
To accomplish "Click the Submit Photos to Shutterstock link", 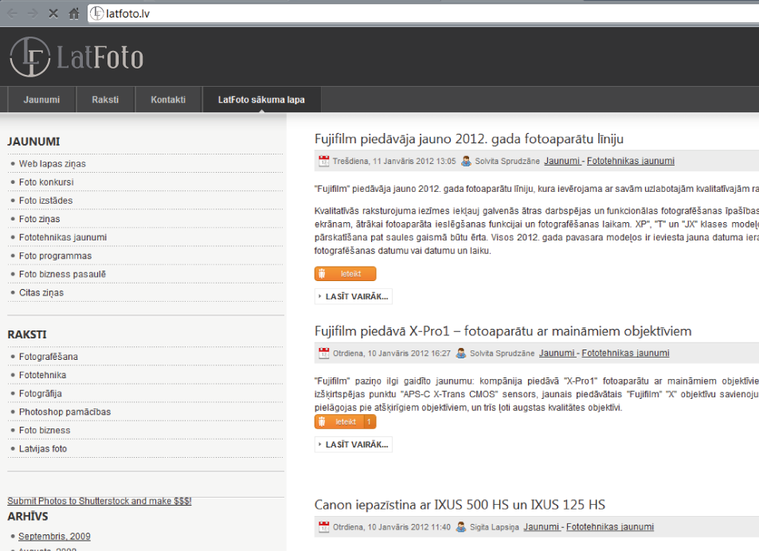I will pos(99,501).
